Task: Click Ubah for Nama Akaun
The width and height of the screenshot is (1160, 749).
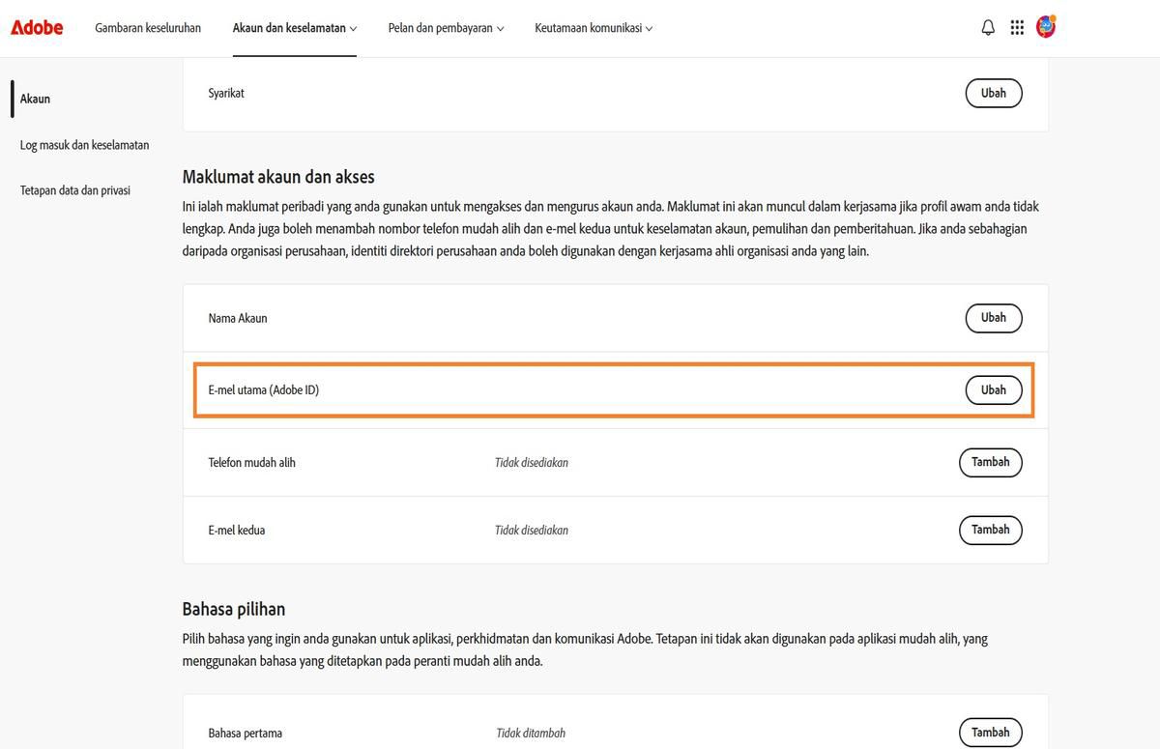Action: [993, 317]
